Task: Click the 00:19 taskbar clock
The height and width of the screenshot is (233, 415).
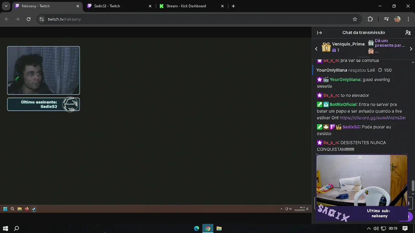Action: [393, 228]
